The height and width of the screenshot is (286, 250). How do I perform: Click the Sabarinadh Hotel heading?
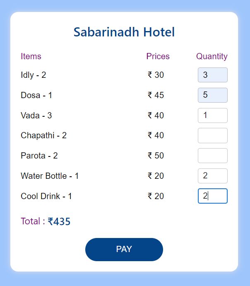click(124, 32)
